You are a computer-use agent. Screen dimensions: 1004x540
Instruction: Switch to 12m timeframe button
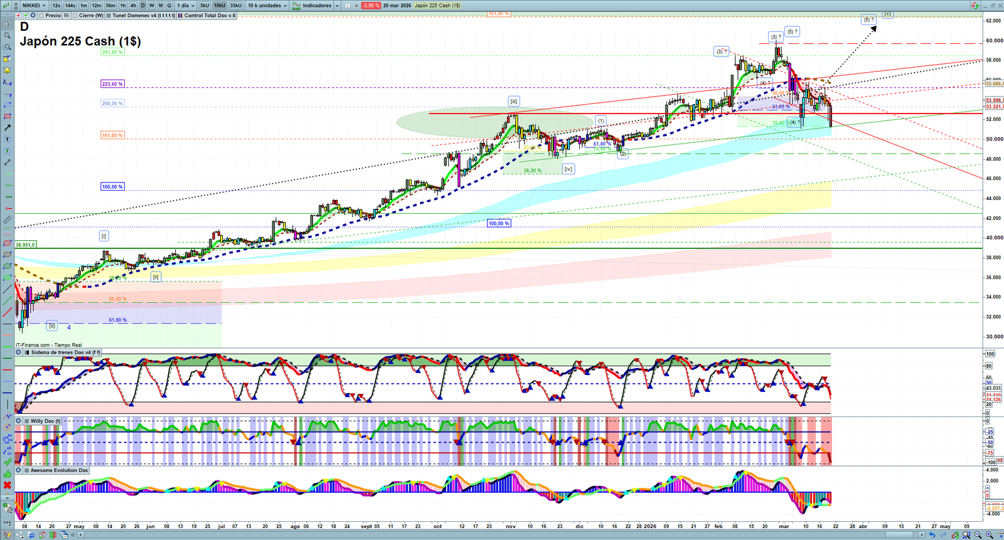[x=96, y=6]
